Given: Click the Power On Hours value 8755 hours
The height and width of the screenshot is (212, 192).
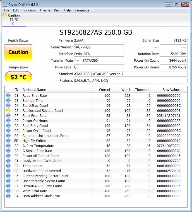Looking at the screenshot, I should (x=174, y=67).
